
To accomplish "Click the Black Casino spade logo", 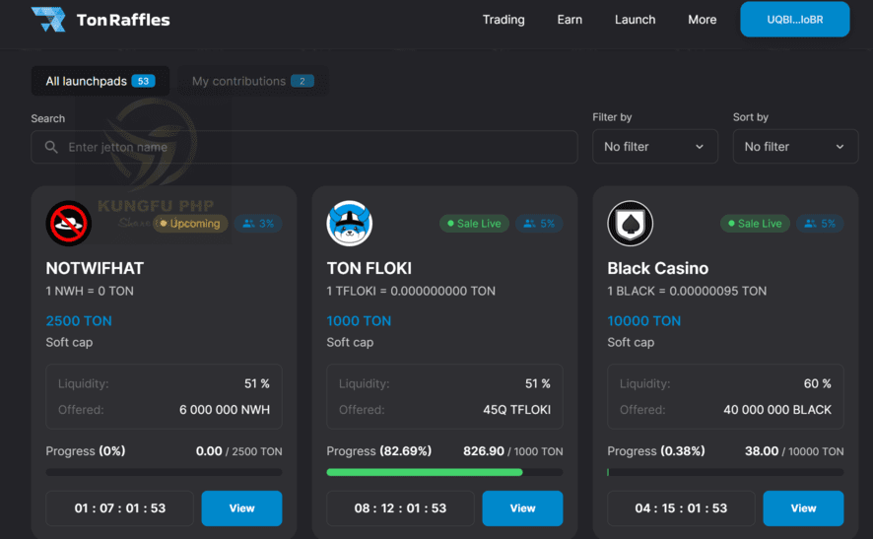I will point(630,224).
